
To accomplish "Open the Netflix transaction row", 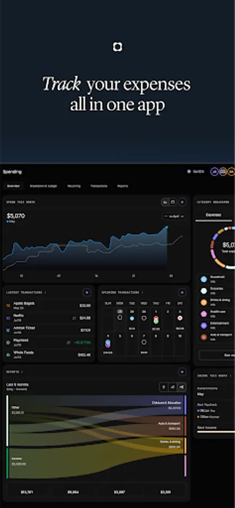I will pos(48,318).
